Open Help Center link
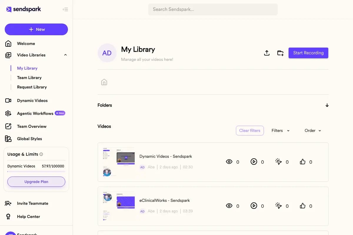 29,216
